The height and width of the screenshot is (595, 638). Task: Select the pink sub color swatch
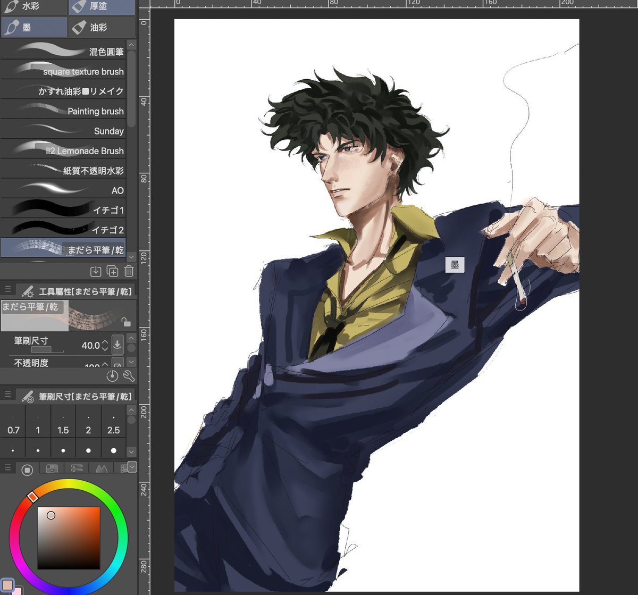point(18,591)
